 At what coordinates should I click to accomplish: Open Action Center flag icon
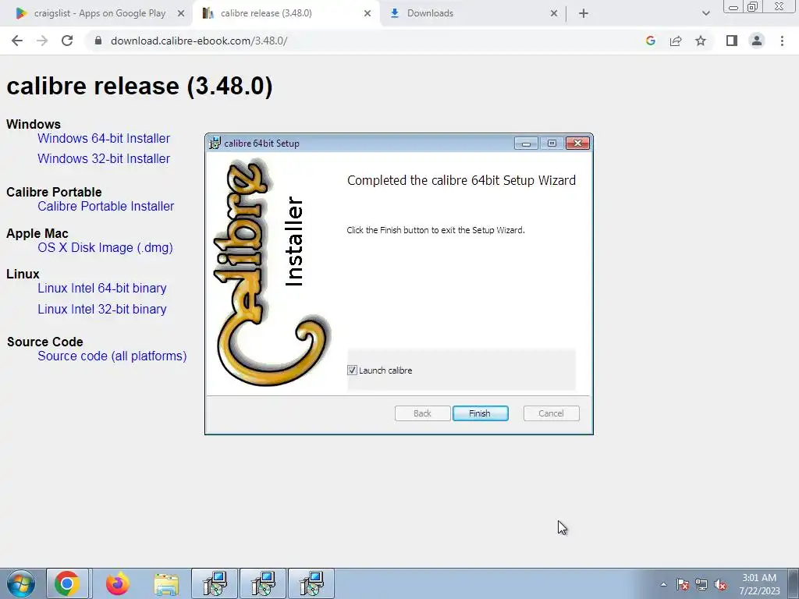[683, 584]
